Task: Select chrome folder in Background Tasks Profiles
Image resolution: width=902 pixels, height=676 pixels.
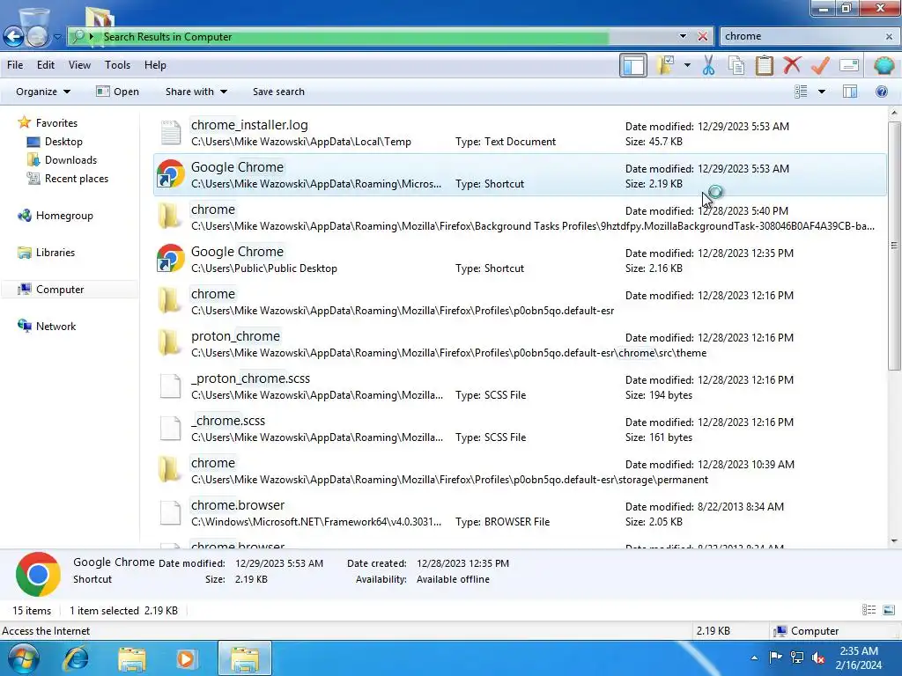Action: [x=520, y=217]
